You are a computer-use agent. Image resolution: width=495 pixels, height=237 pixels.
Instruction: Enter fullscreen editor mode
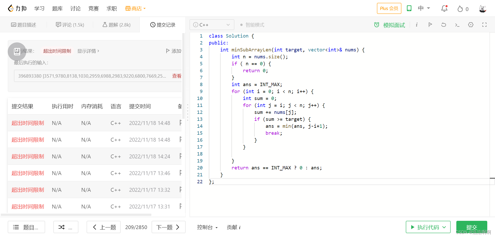coord(484,25)
